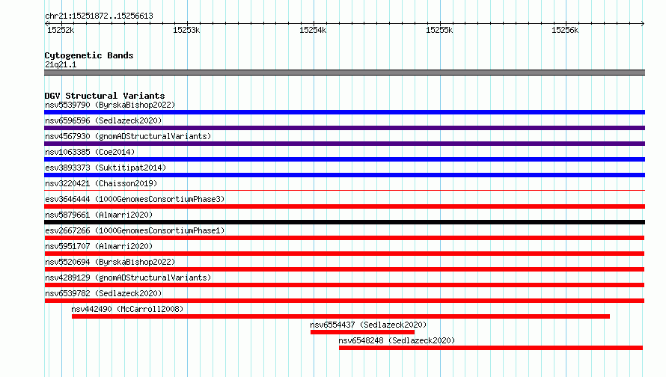Open the esv3646444 (1000GenomesConsortiumPhase3) label
The height and width of the screenshot is (377, 666).
click(135, 199)
